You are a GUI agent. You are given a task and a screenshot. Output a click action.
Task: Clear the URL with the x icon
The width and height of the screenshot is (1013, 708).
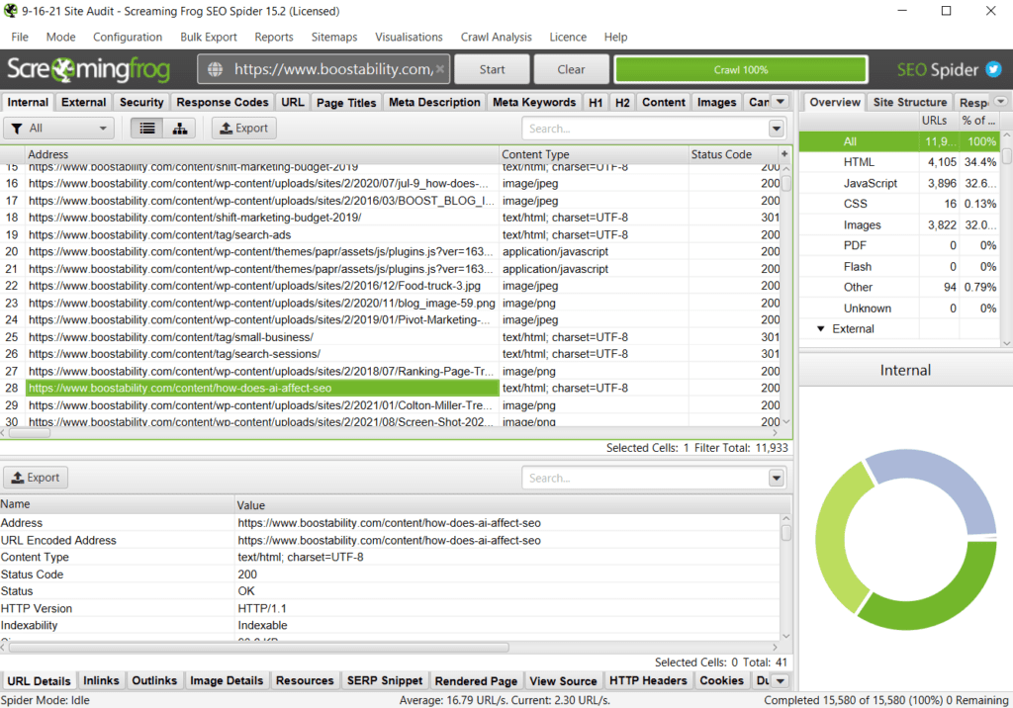click(x=440, y=69)
